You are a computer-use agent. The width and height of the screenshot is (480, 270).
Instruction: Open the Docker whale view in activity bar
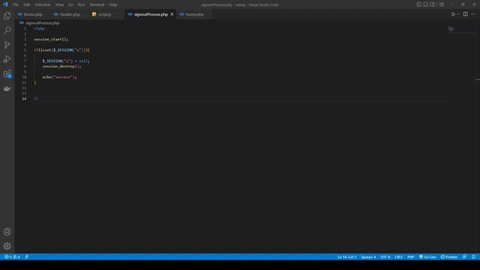click(x=7, y=88)
